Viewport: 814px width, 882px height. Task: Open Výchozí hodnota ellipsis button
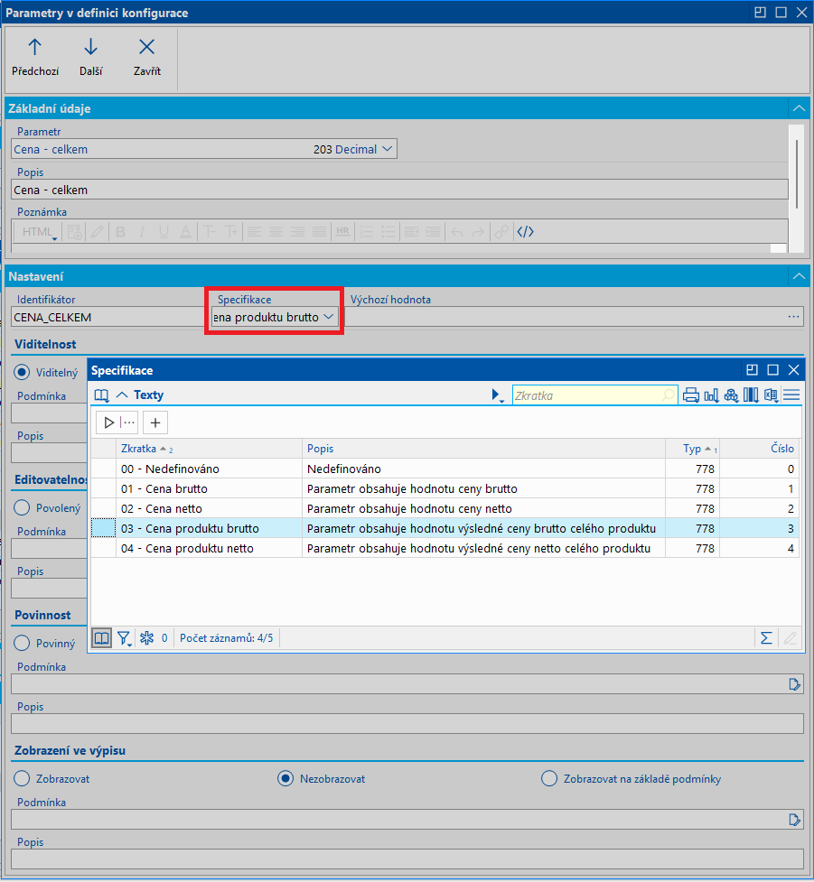[794, 317]
